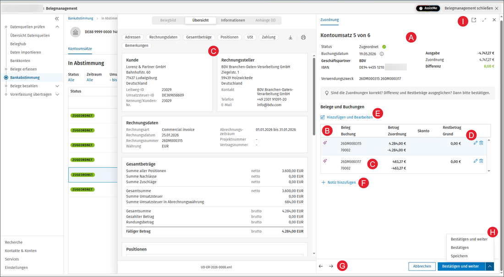The height and width of the screenshot is (277, 504).
Task: Click the bank account icon
Action: tap(75, 32)
